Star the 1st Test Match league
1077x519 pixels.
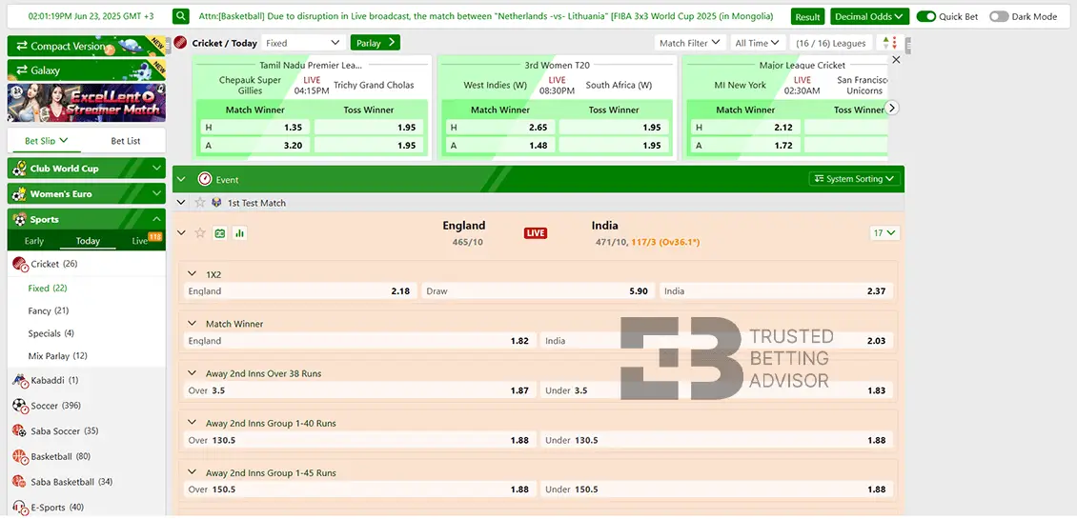tap(200, 203)
